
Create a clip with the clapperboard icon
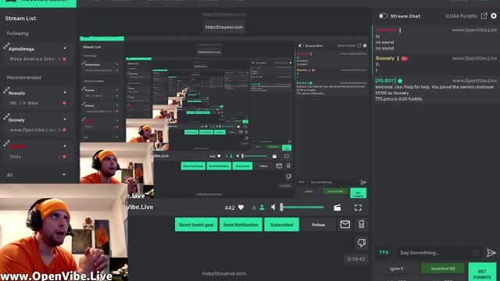(337, 208)
